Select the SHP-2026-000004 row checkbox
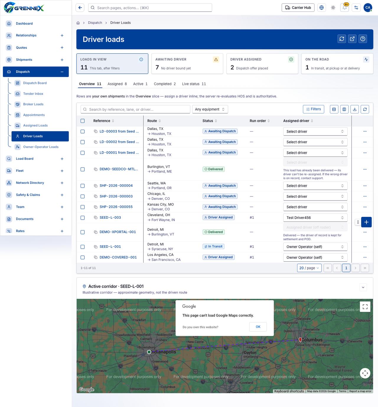The height and width of the screenshot is (407, 378). point(83,186)
